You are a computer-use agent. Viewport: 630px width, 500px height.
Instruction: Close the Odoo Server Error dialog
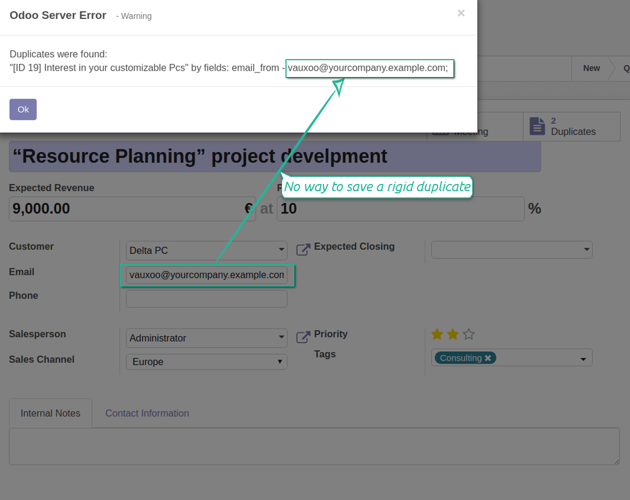pos(461,13)
